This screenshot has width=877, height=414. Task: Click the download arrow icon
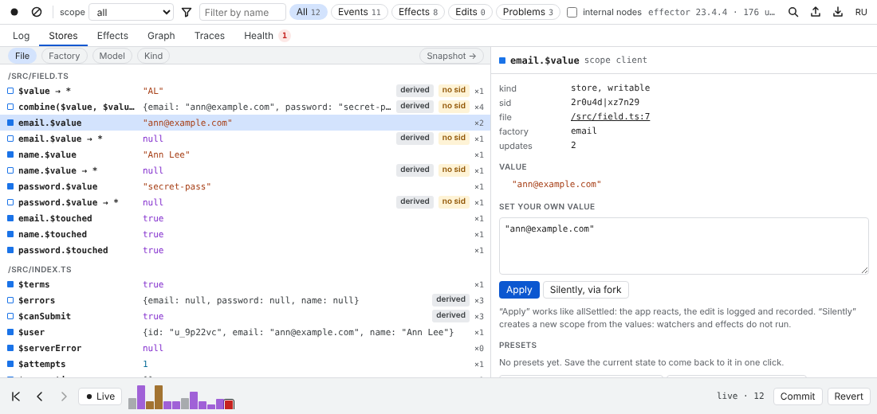coord(838,12)
